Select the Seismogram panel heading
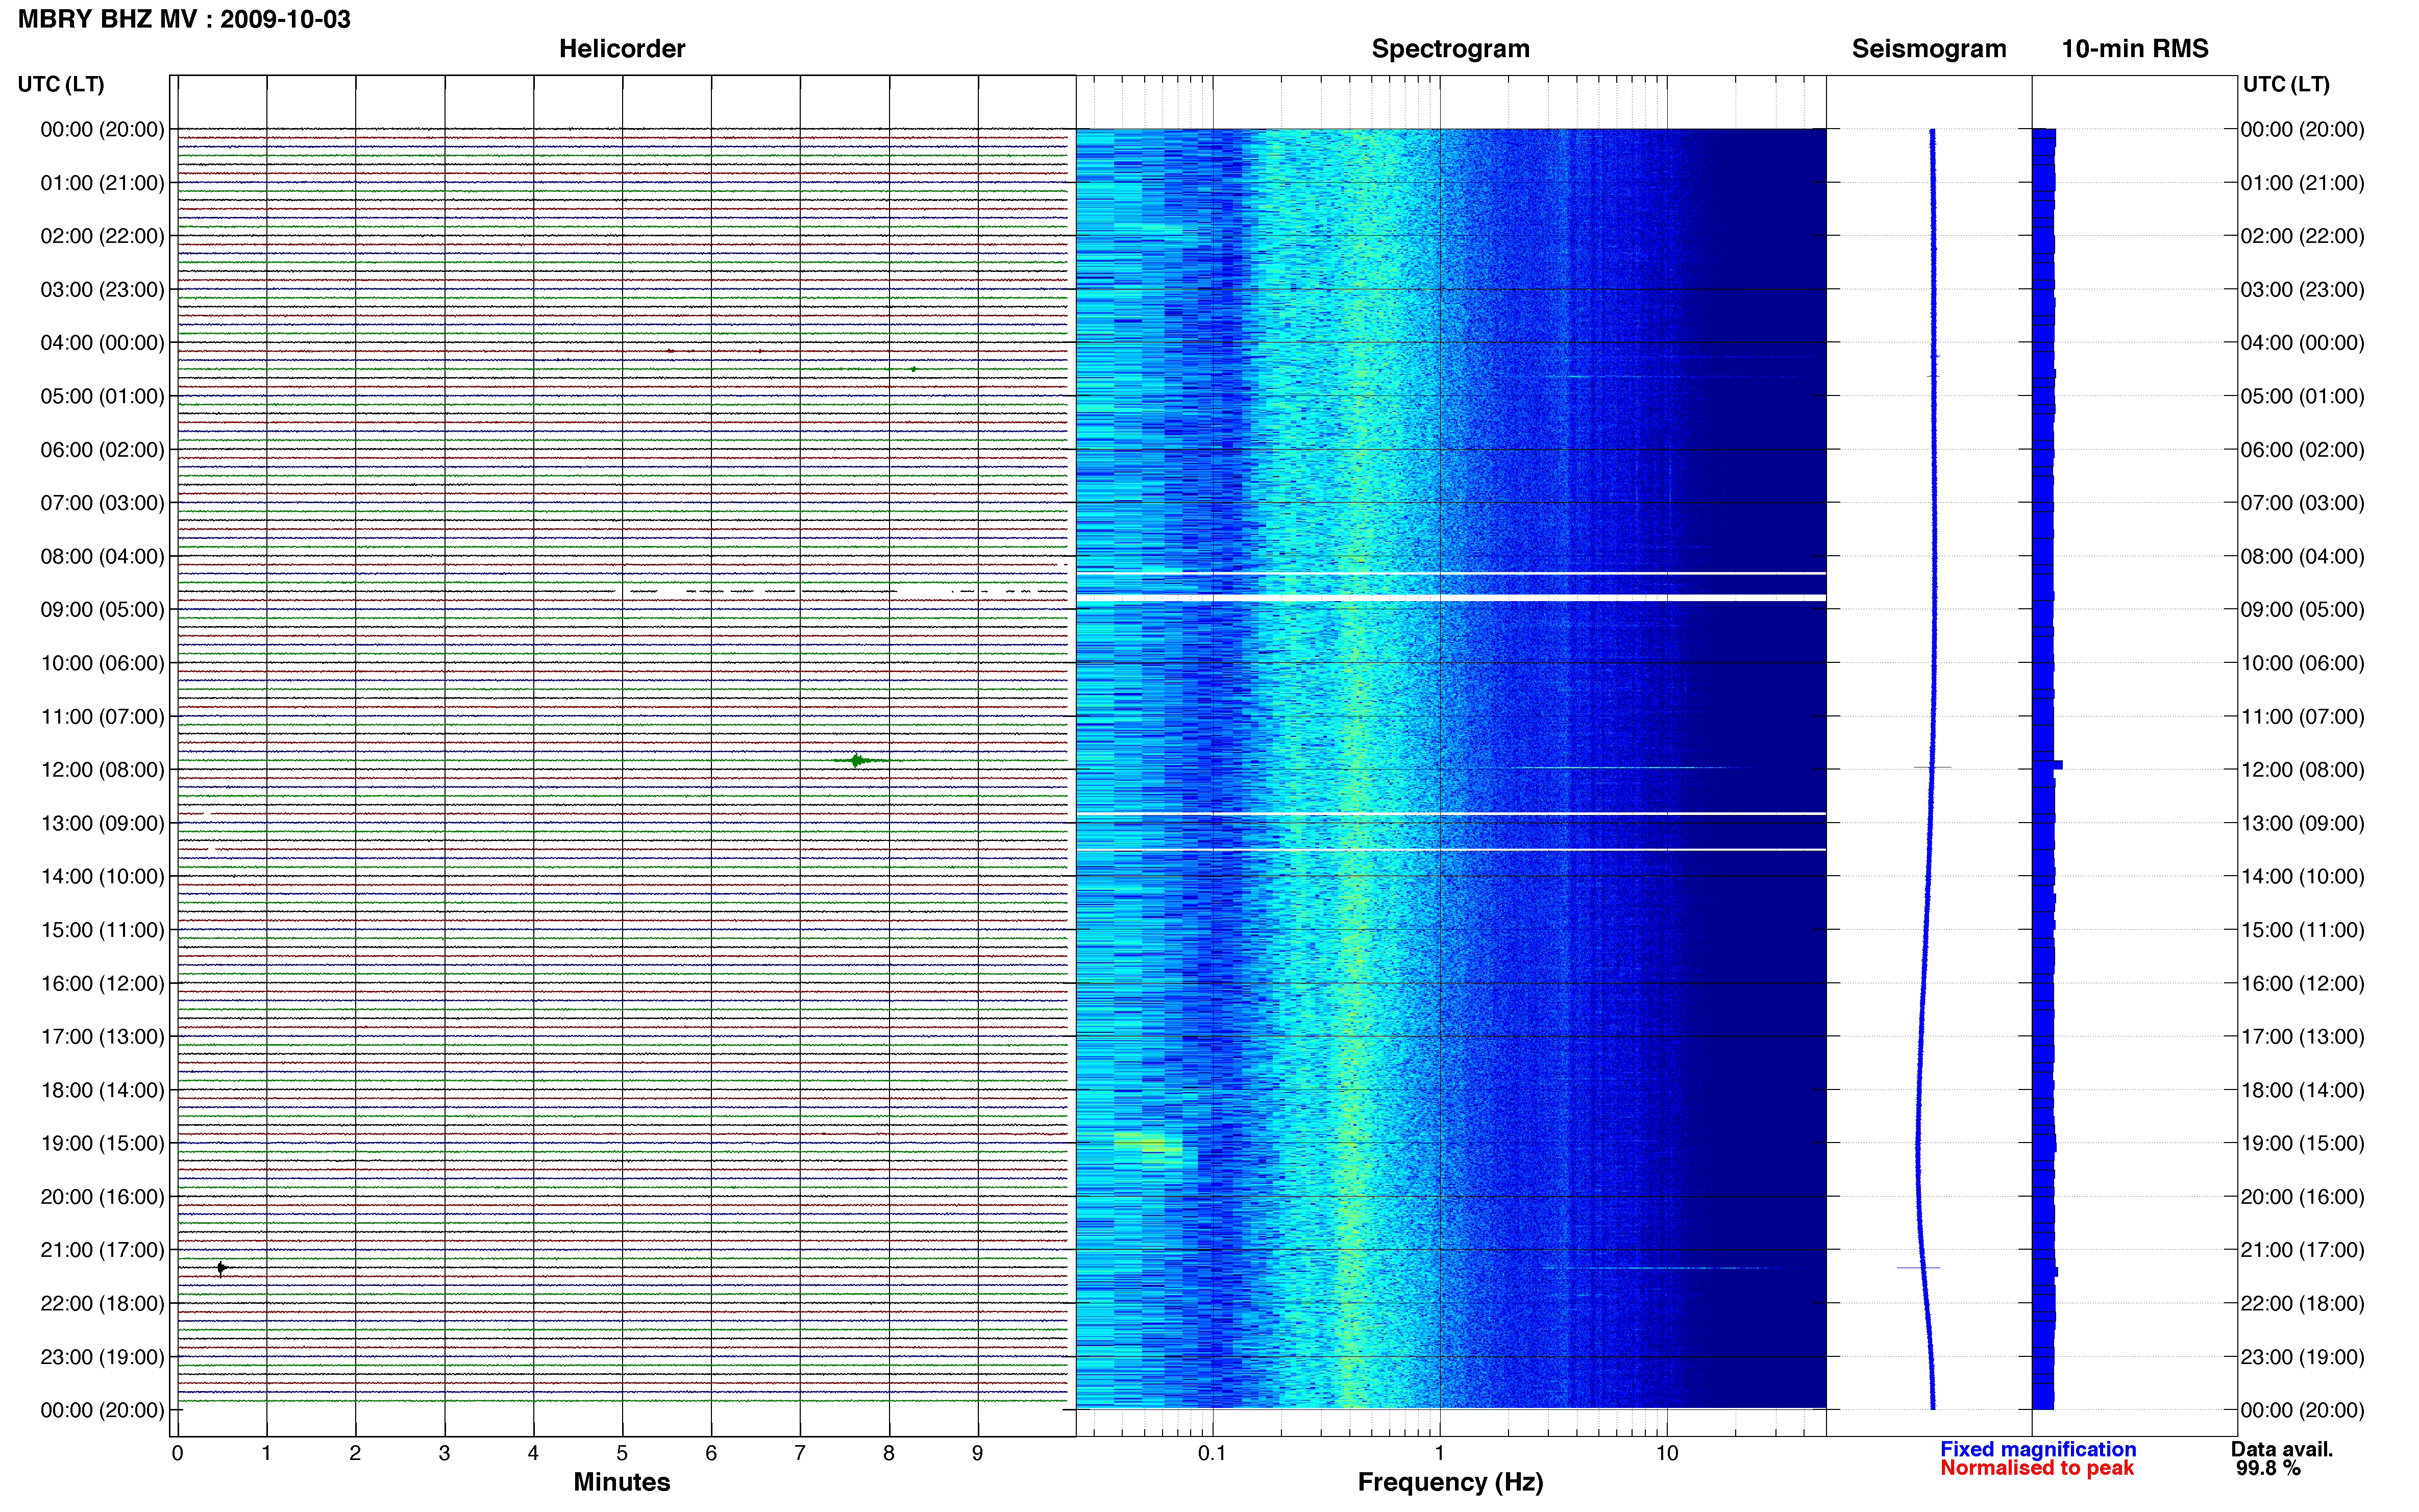The width and height of the screenshot is (2419, 1512). pyautogui.click(x=1928, y=49)
